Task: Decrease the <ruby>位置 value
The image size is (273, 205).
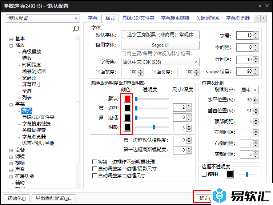Action: point(256,73)
